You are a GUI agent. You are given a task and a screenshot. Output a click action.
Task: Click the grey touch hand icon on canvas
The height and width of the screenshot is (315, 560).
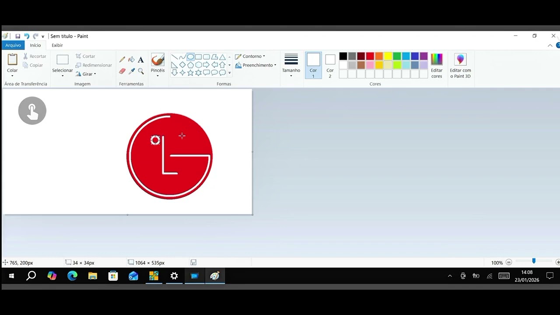[32, 111]
